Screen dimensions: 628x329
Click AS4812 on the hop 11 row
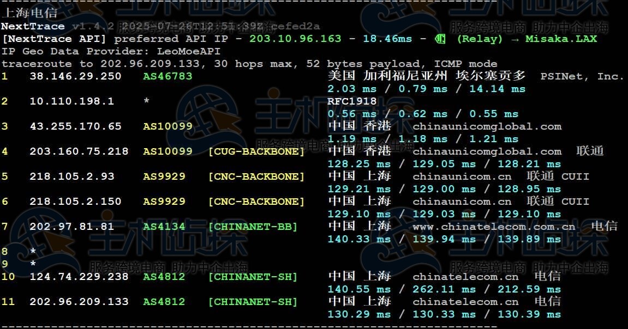coord(164,302)
